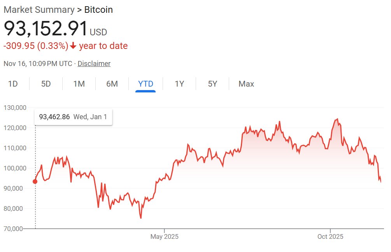The image size is (391, 252).
Task: Select the Max range tab
Action: pos(246,84)
